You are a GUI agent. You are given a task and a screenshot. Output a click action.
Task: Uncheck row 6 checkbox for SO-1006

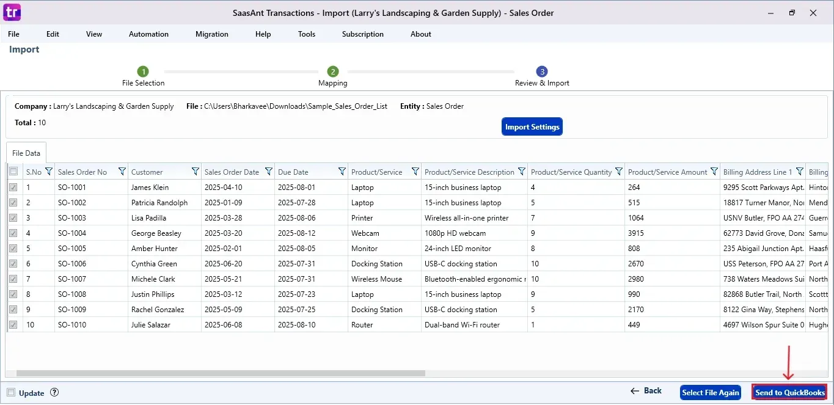click(13, 264)
